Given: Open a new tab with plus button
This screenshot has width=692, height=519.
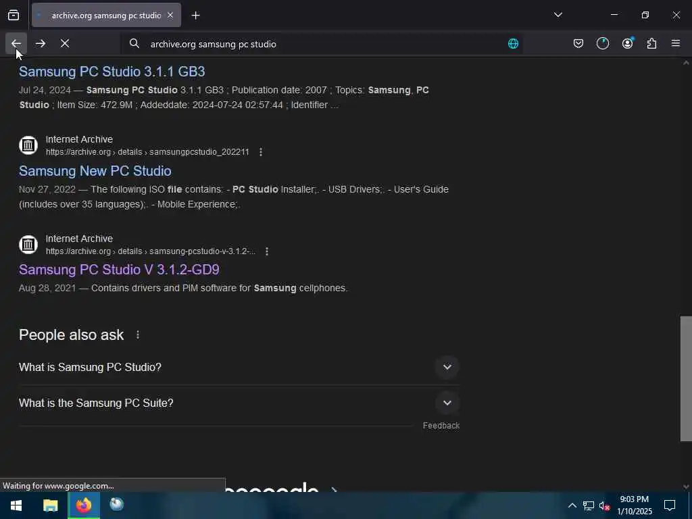Looking at the screenshot, I should 195,16.
